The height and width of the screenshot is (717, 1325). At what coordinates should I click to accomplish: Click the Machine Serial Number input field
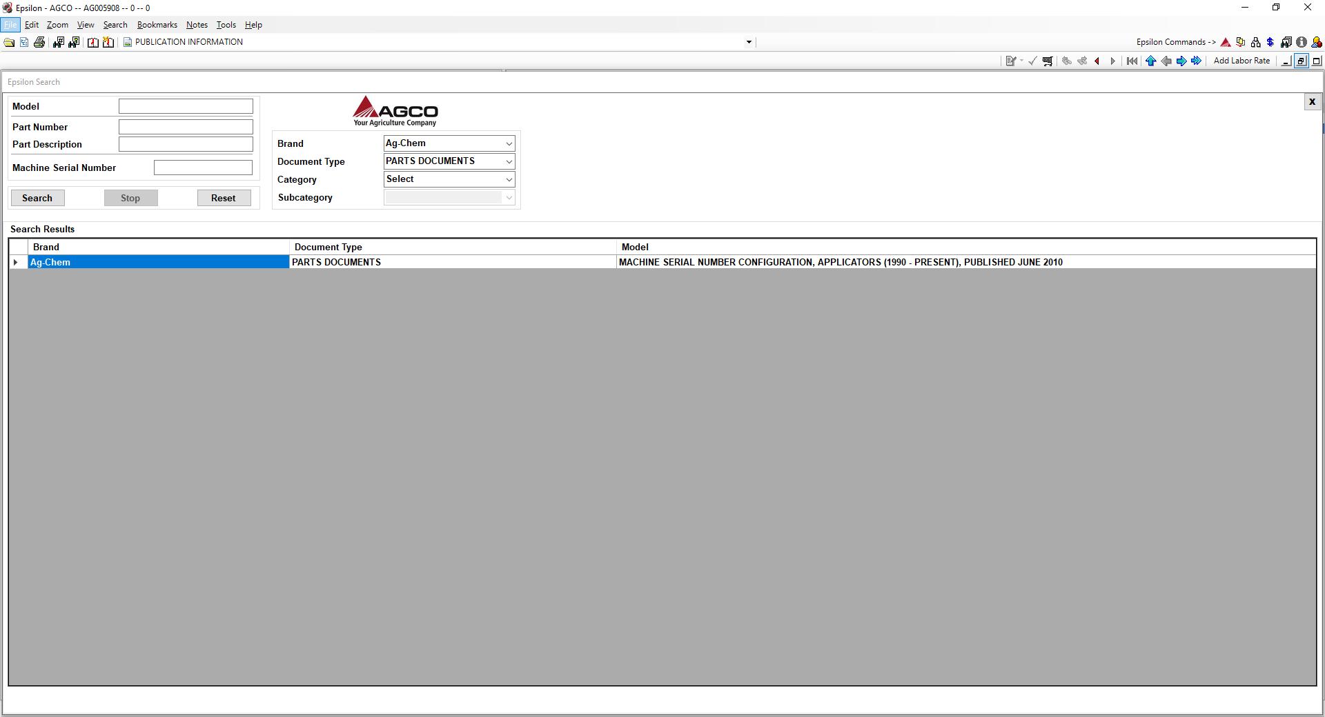[x=203, y=168]
